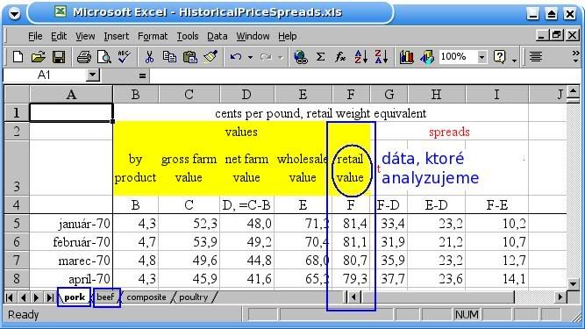This screenshot has height=329, width=585.
Task: Click the New workbook icon
Action: pyautogui.click(x=18, y=57)
